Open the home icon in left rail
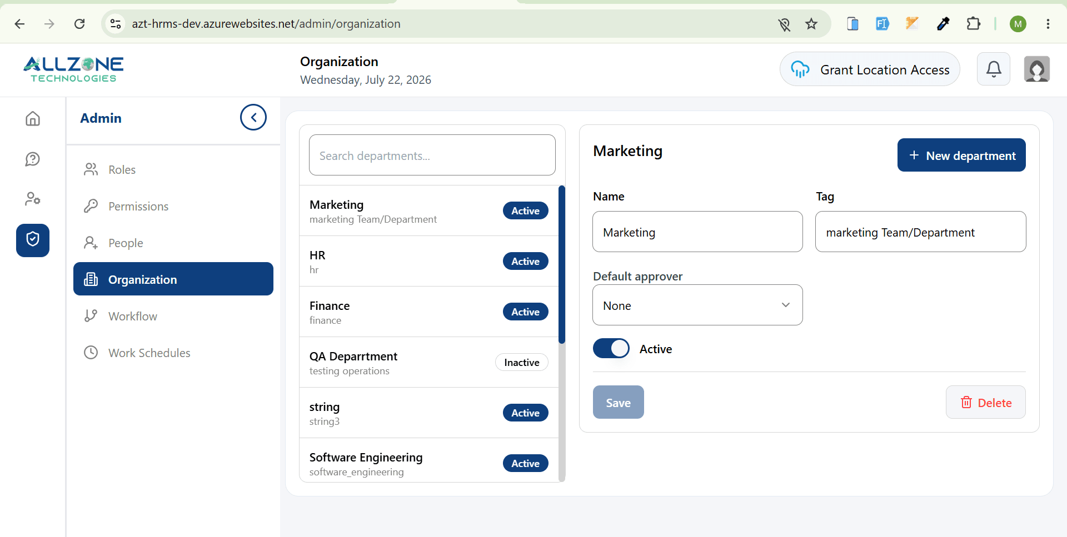This screenshot has width=1067, height=537. point(33,118)
